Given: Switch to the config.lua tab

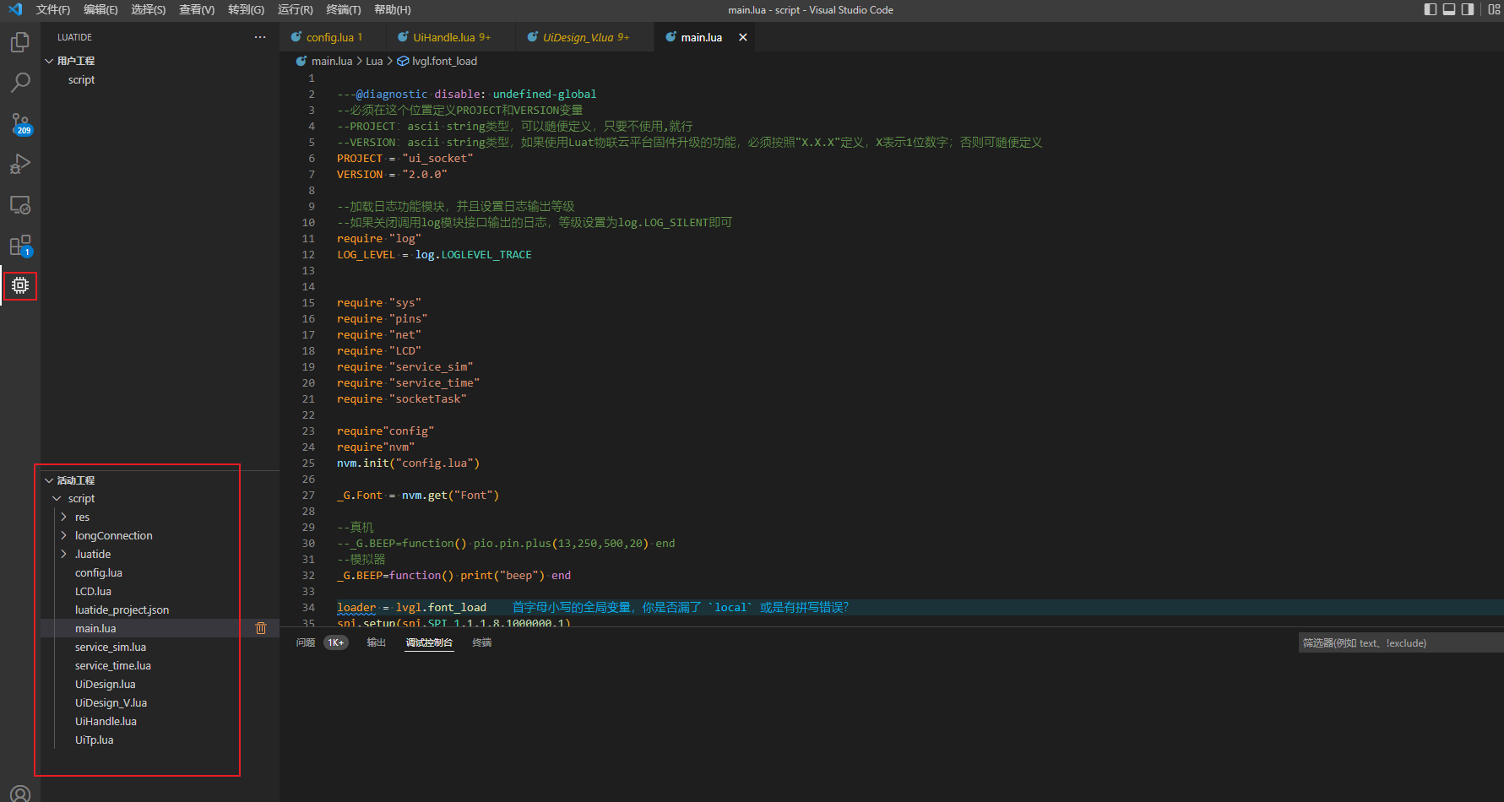Looking at the screenshot, I should pos(333,37).
